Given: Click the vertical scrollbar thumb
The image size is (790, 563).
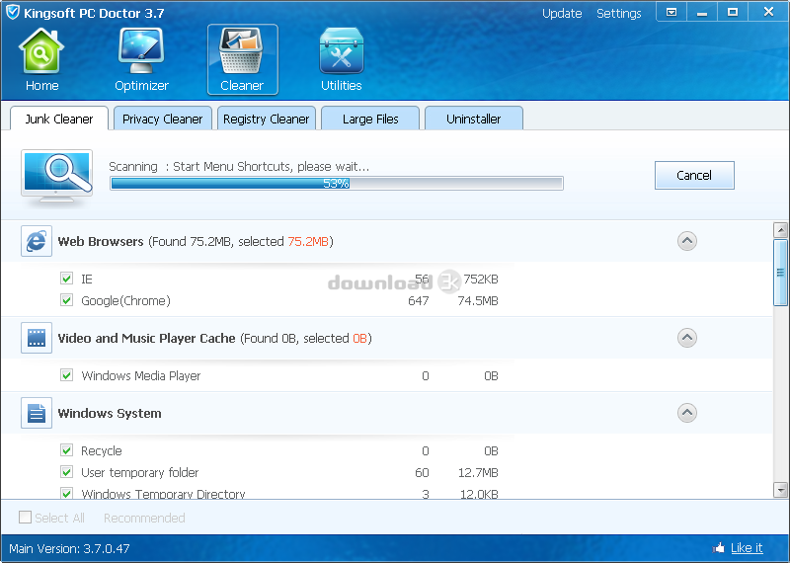Looking at the screenshot, I should [x=780, y=273].
